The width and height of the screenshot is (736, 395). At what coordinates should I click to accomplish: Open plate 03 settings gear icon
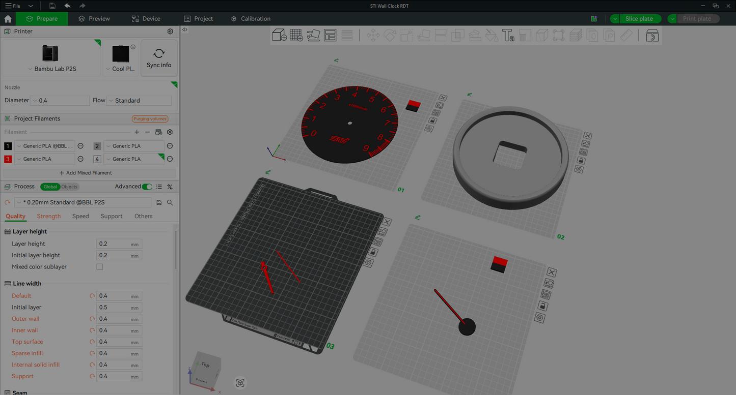pyautogui.click(x=368, y=263)
